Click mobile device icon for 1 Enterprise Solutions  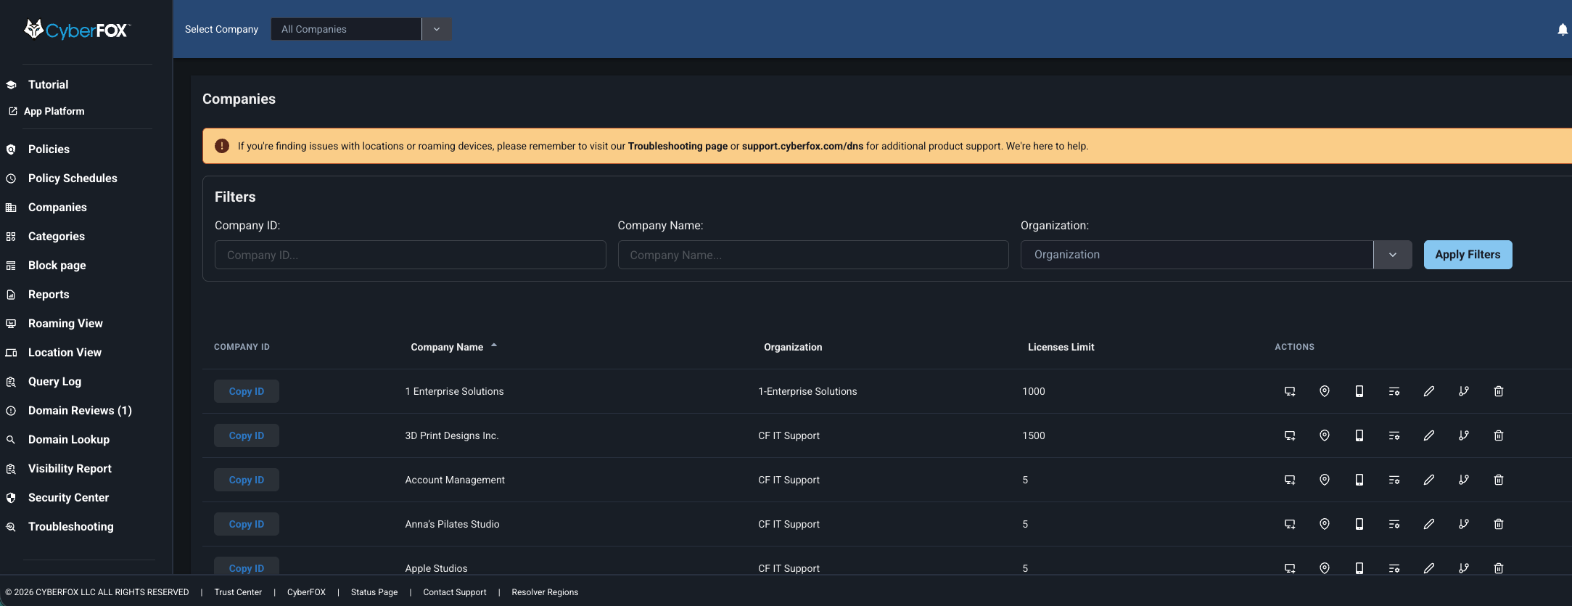pos(1359,391)
